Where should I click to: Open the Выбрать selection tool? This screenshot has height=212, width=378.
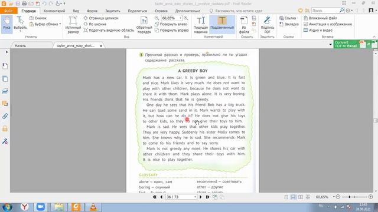coord(20,24)
